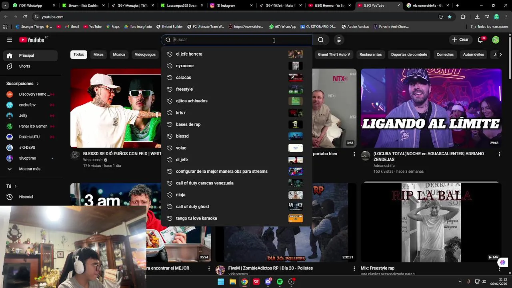
Task: Open Chrome downloads icon
Action: click(477, 17)
